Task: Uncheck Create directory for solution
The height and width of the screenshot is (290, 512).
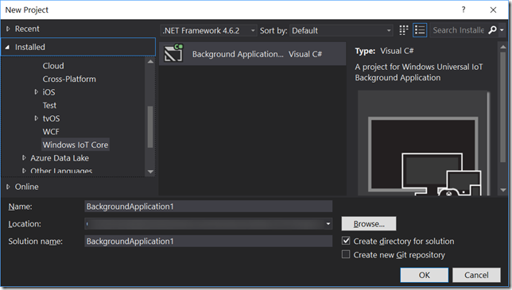Action: [346, 241]
